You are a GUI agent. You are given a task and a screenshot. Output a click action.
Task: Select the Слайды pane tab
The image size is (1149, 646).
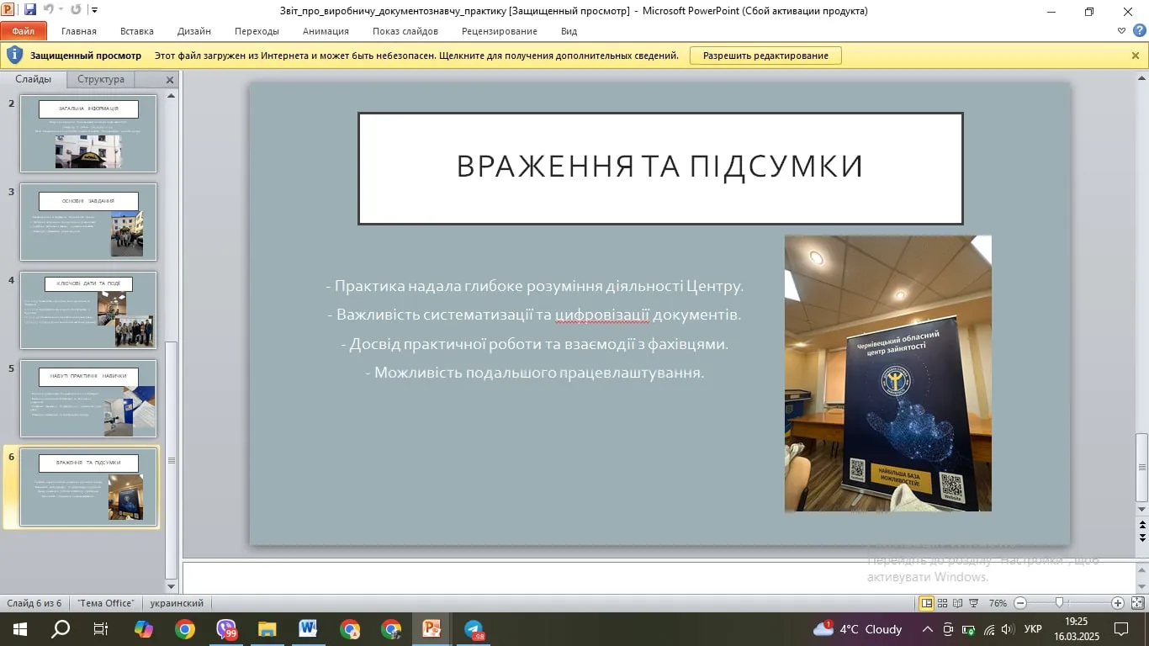tap(33, 79)
